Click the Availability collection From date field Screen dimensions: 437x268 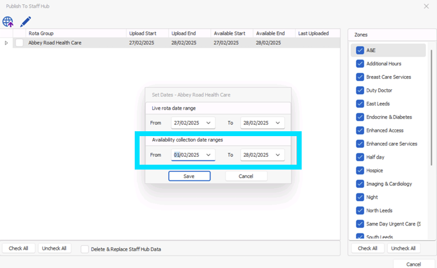tap(187, 155)
